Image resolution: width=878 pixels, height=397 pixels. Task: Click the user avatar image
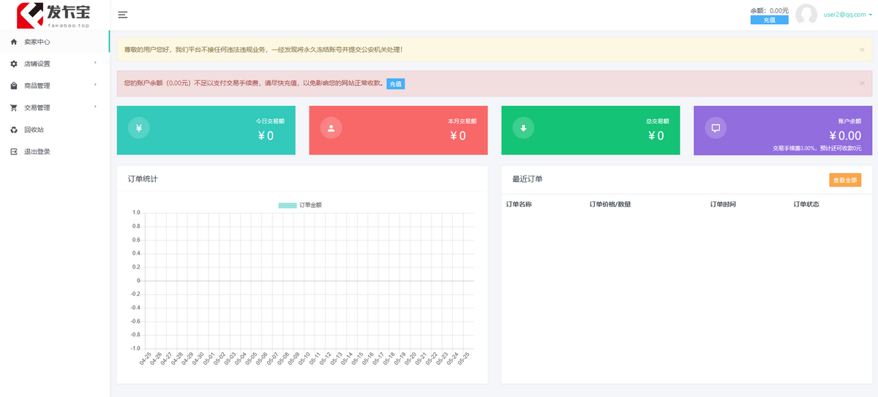tap(806, 15)
